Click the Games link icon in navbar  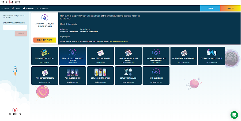click(x=13, y=9)
